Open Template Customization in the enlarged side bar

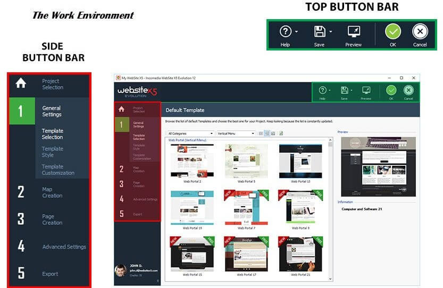coord(58,170)
